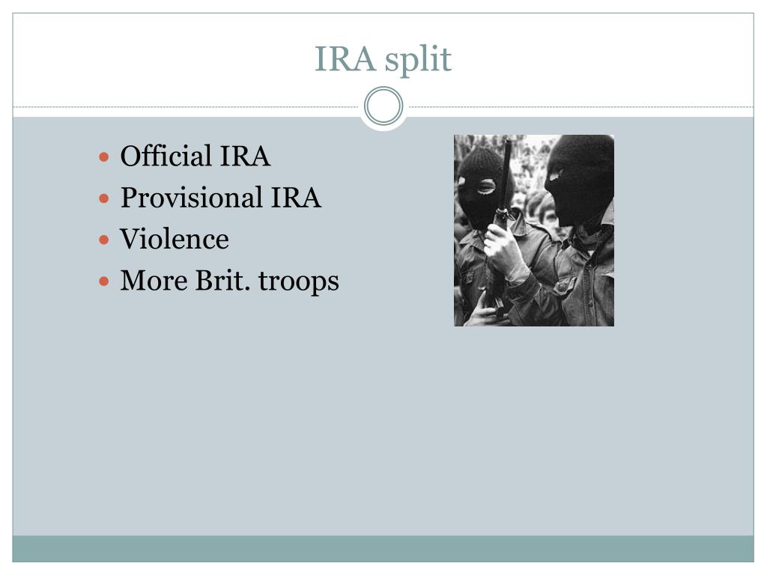Click the orange bullet beside Violence
This screenshot has width=767, height=575.
click(103, 240)
